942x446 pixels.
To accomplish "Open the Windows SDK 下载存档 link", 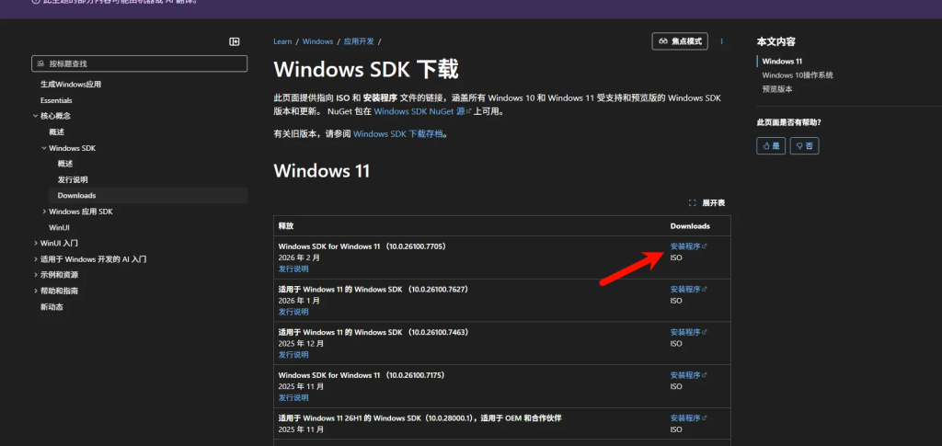I will coord(399,134).
